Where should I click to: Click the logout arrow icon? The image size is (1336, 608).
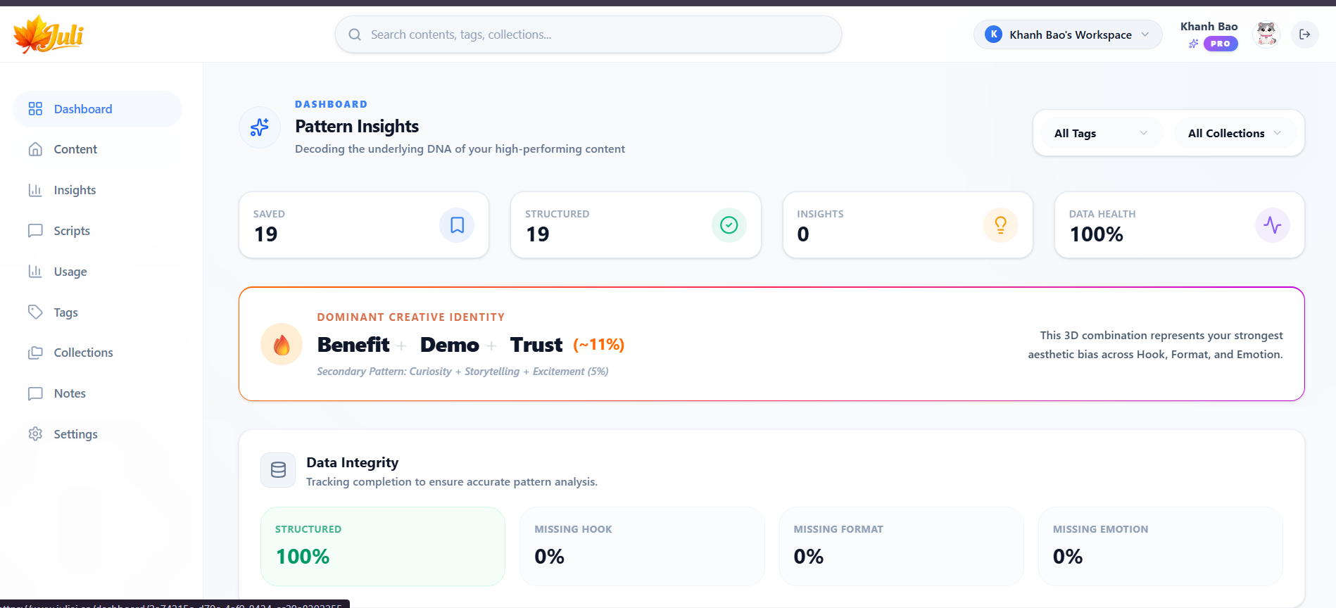(1304, 34)
